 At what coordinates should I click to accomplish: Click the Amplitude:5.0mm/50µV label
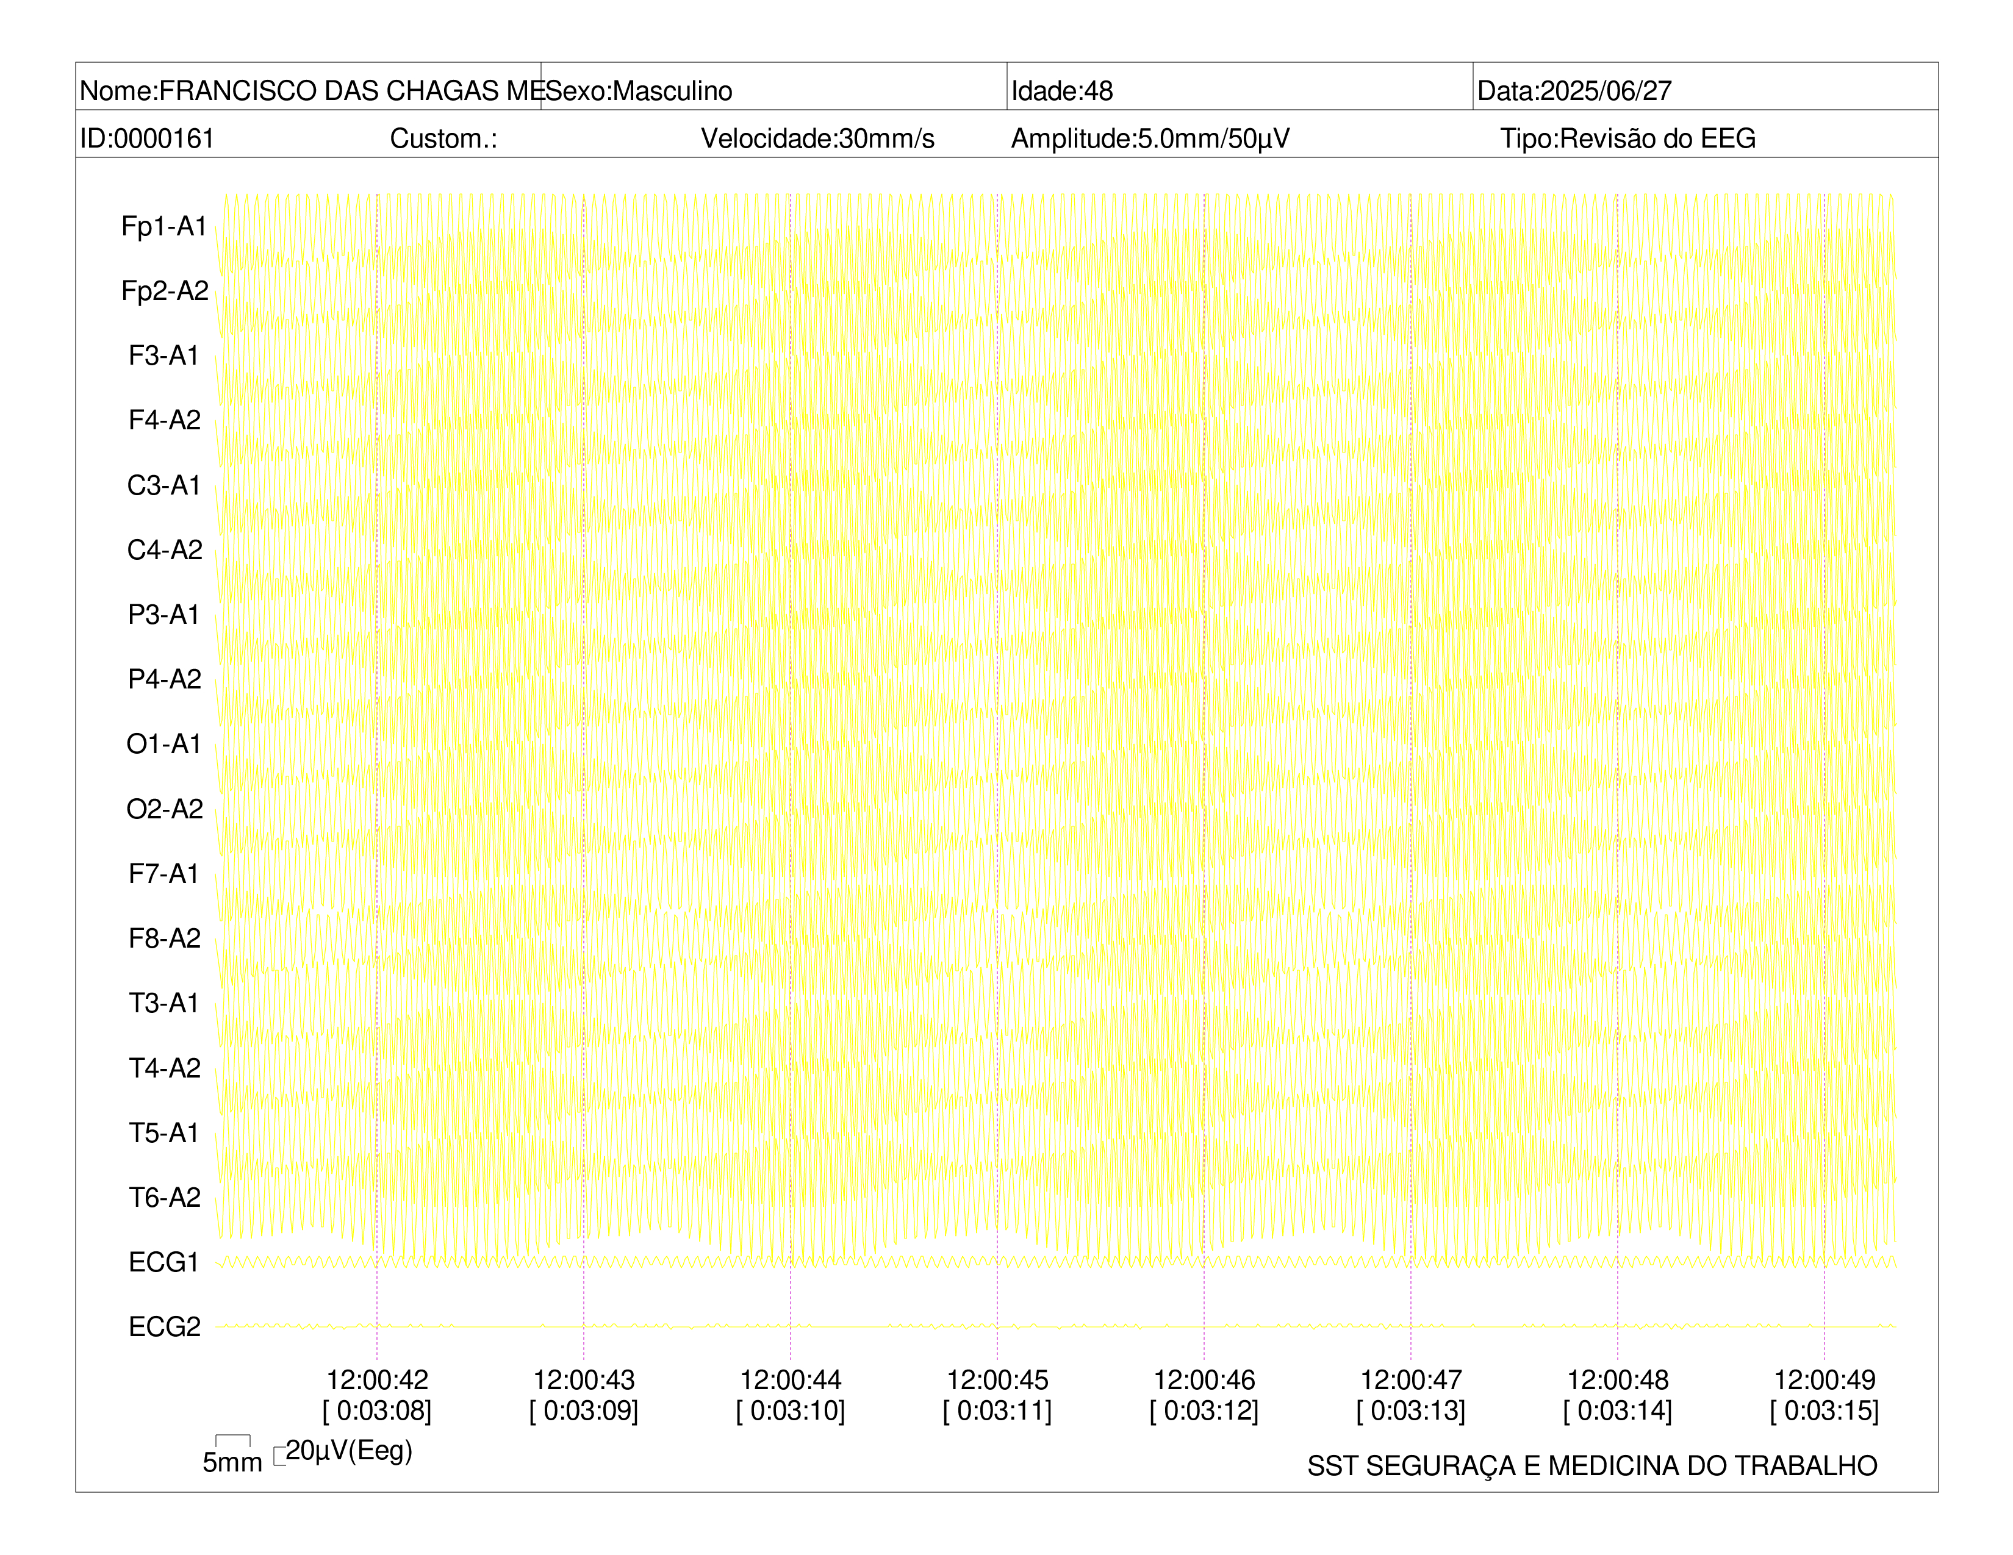[1150, 138]
